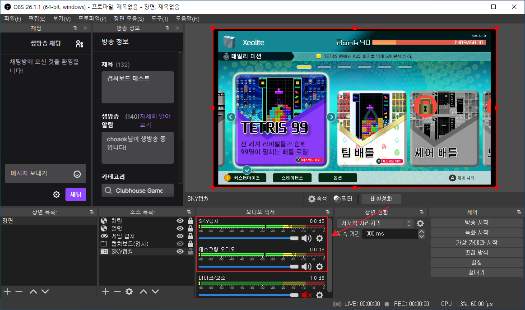Open chat settings gear icon
Viewport: 525px width, 310px height.
pyautogui.click(x=56, y=194)
